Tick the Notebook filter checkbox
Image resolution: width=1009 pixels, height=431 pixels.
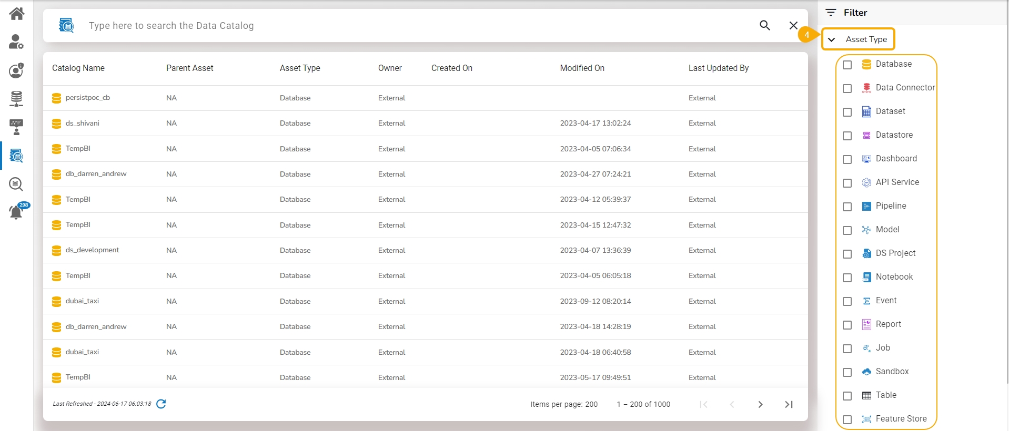pos(847,278)
